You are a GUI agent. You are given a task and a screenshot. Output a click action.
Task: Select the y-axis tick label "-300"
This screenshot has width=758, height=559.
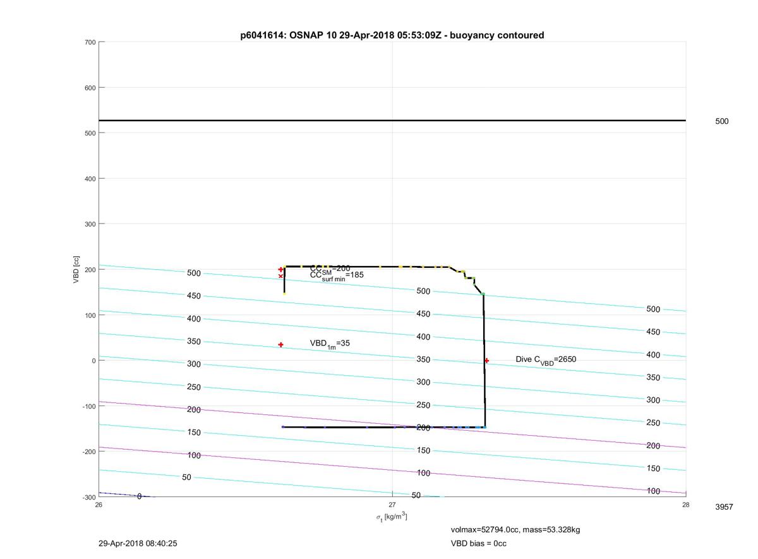(88, 497)
